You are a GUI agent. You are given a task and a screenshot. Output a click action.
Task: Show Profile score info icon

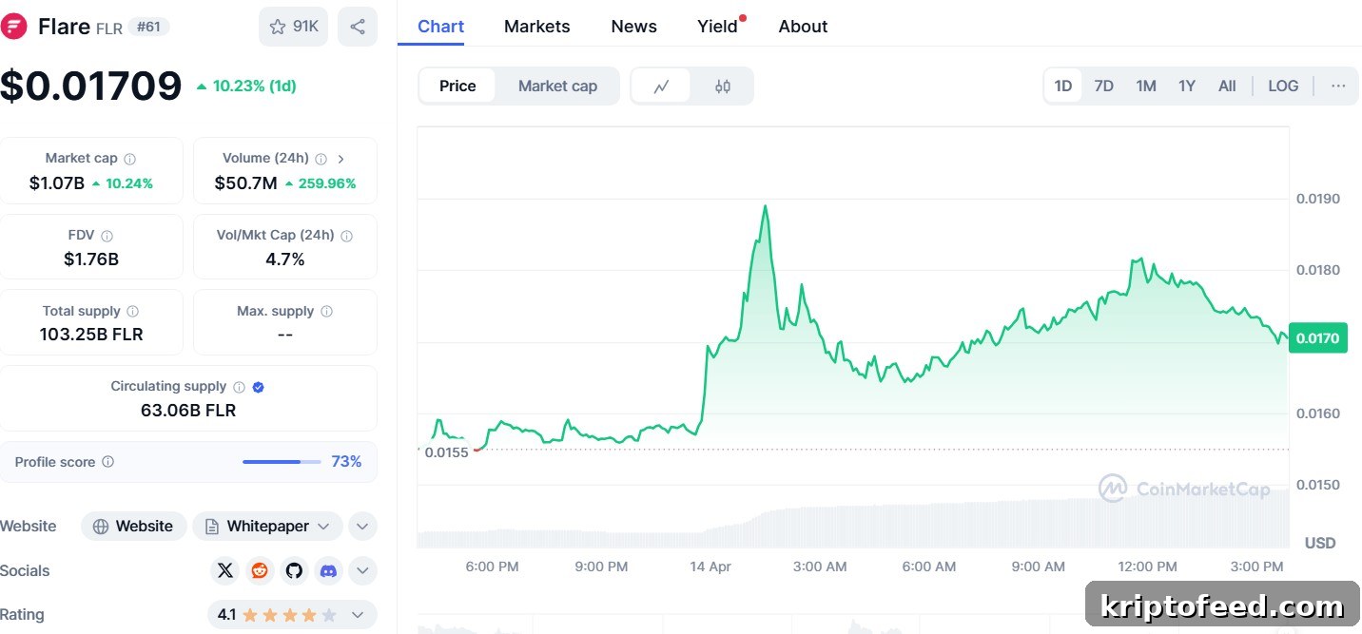click(108, 462)
